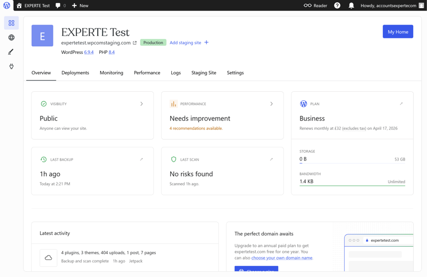Click the 4 recommendations available text
The height and width of the screenshot is (277, 427).
tap(196, 128)
